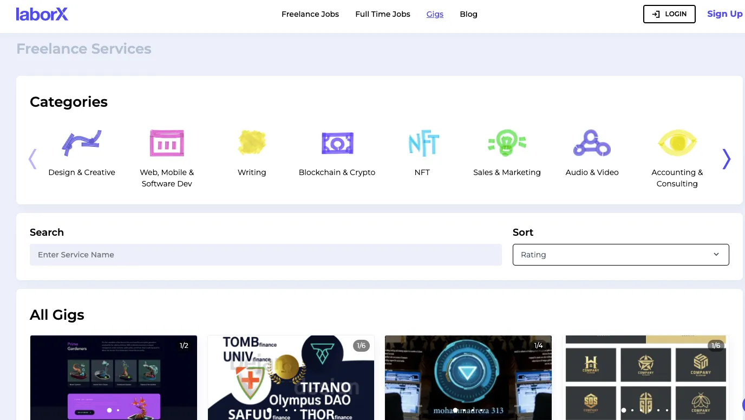Click the NFT category icon
The width and height of the screenshot is (745, 420).
click(x=422, y=143)
